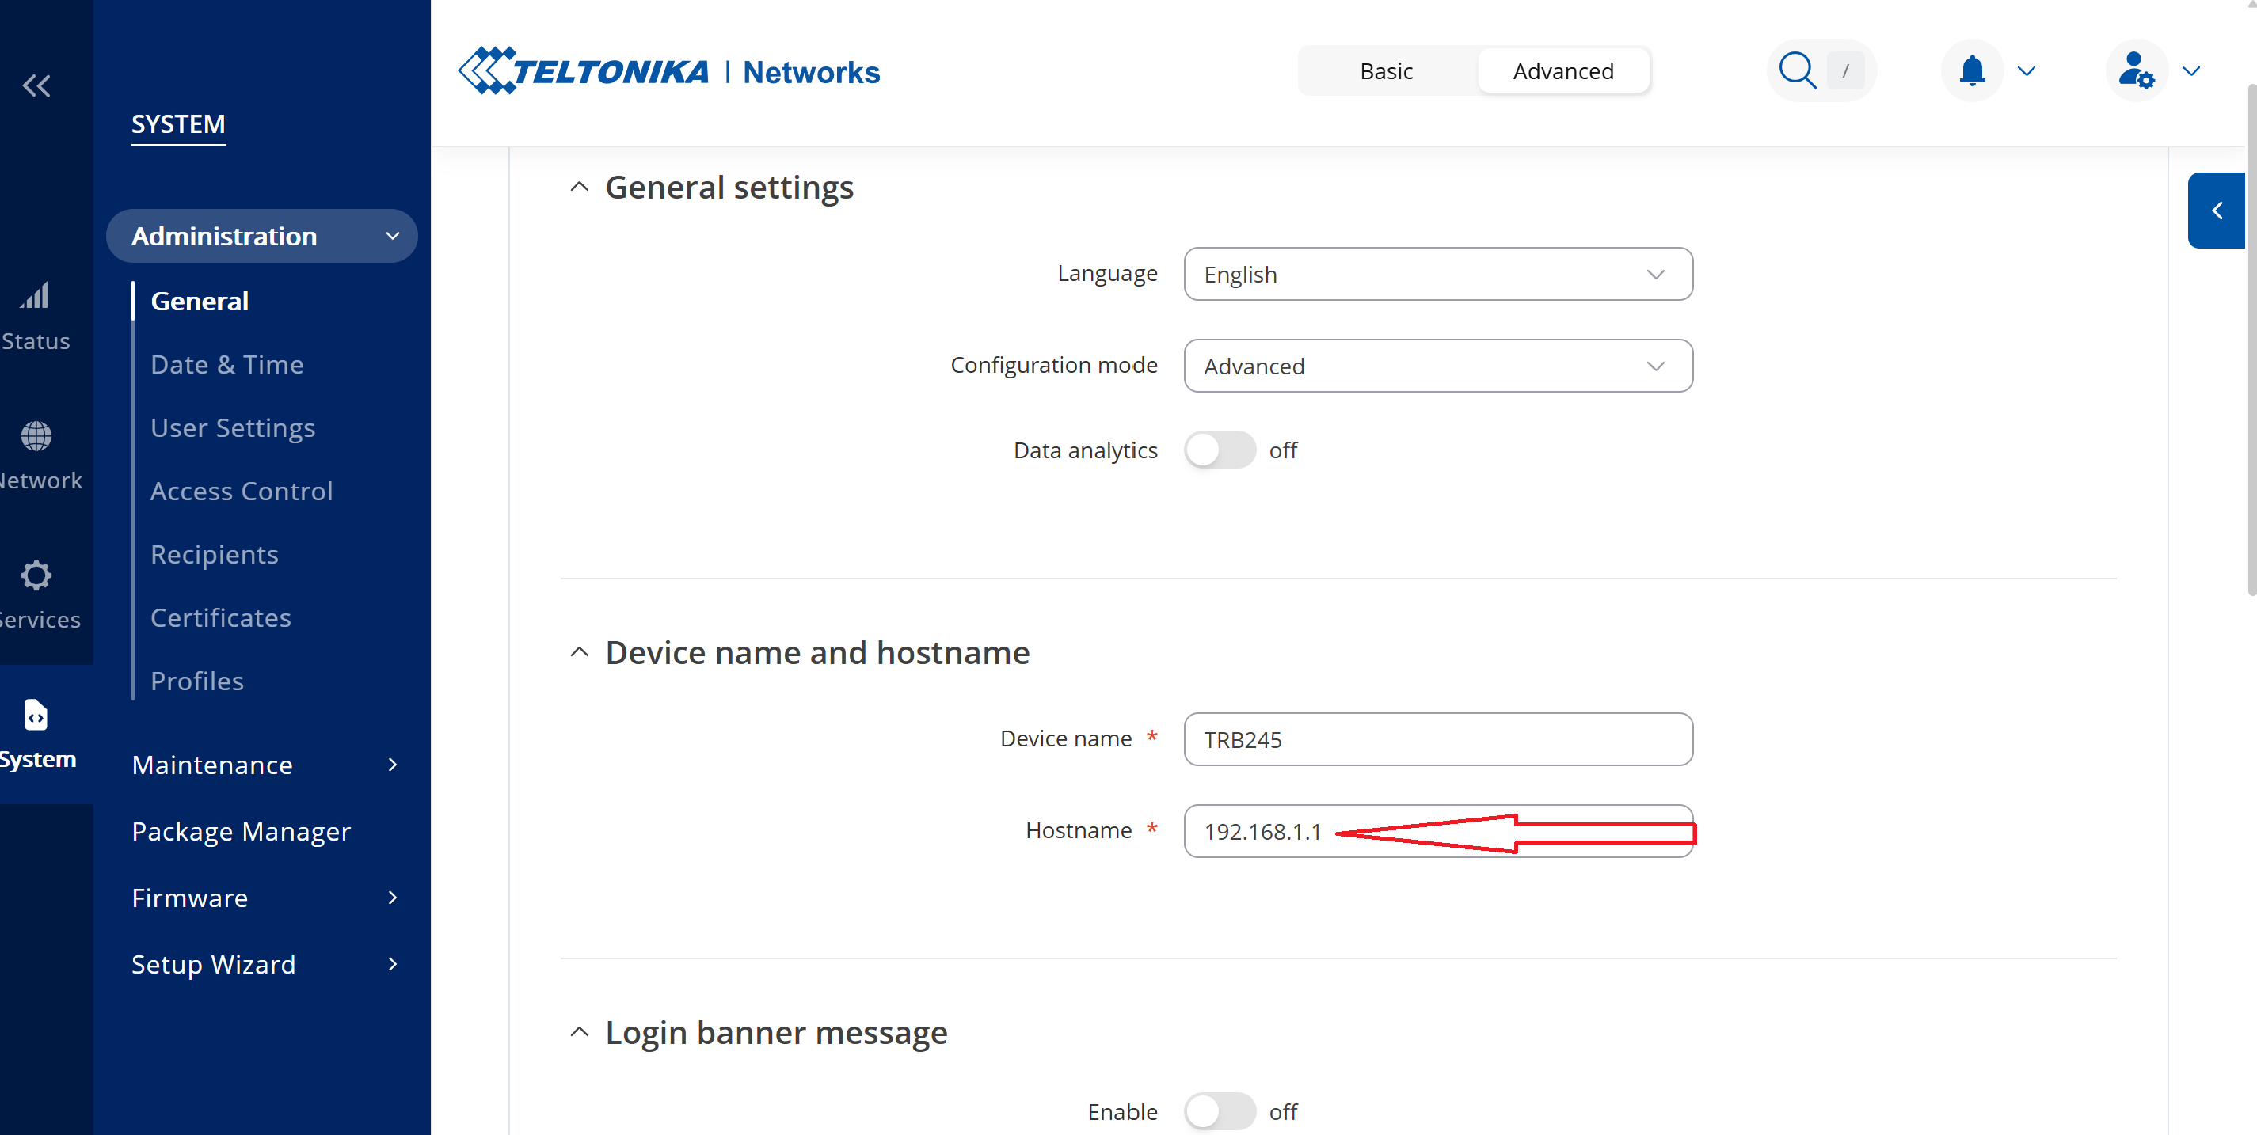
Task: Open the notifications bell icon
Action: point(1972,70)
